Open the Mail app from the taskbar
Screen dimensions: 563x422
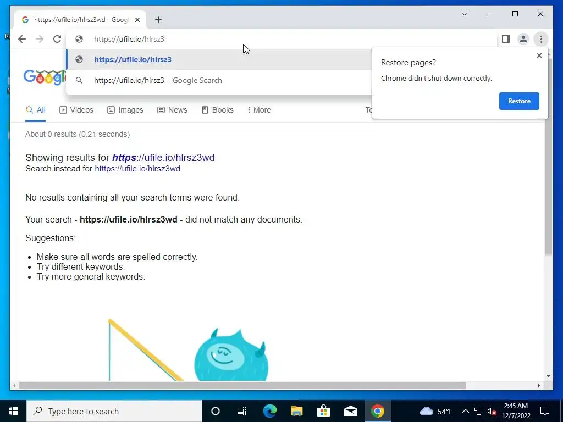(x=350, y=411)
